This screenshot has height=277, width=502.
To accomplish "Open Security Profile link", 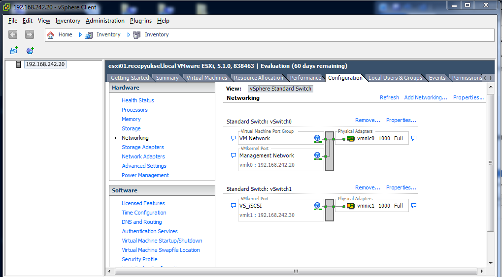I will tap(139, 259).
